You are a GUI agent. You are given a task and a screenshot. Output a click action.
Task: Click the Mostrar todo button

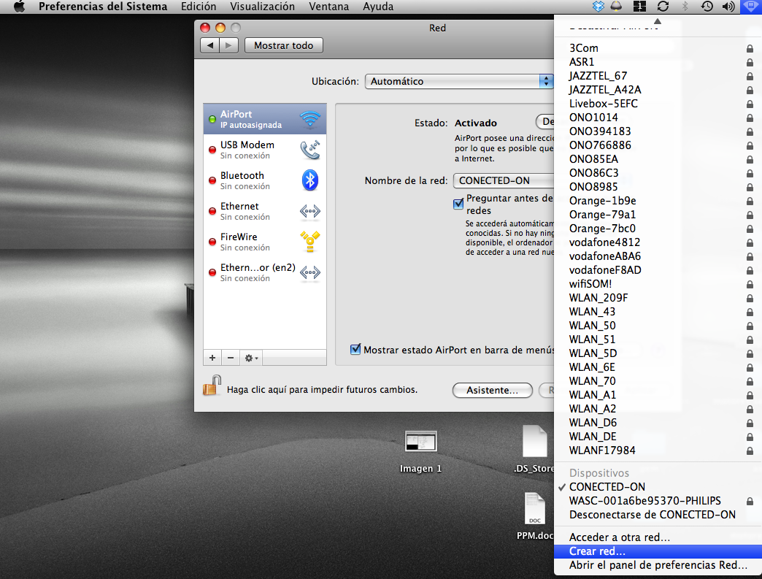(x=284, y=46)
